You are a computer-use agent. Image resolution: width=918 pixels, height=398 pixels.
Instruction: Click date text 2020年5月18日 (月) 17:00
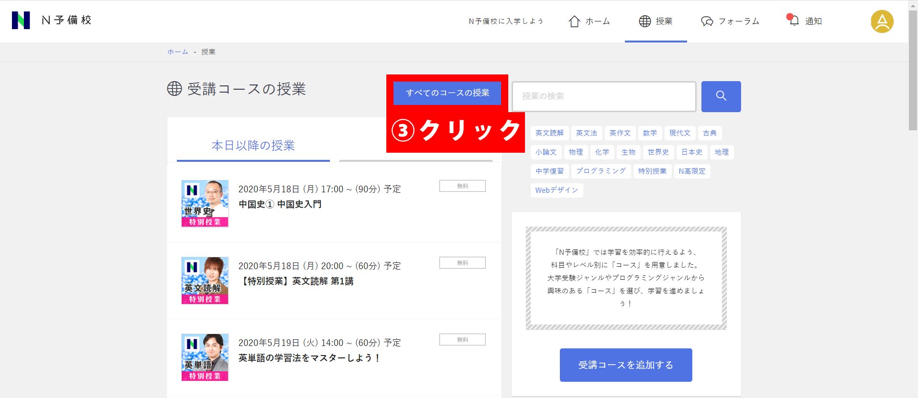(x=291, y=189)
